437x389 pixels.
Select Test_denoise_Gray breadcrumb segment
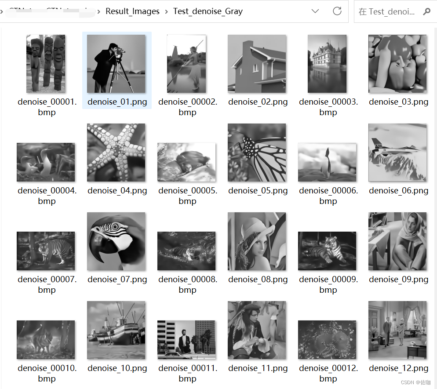pos(208,11)
